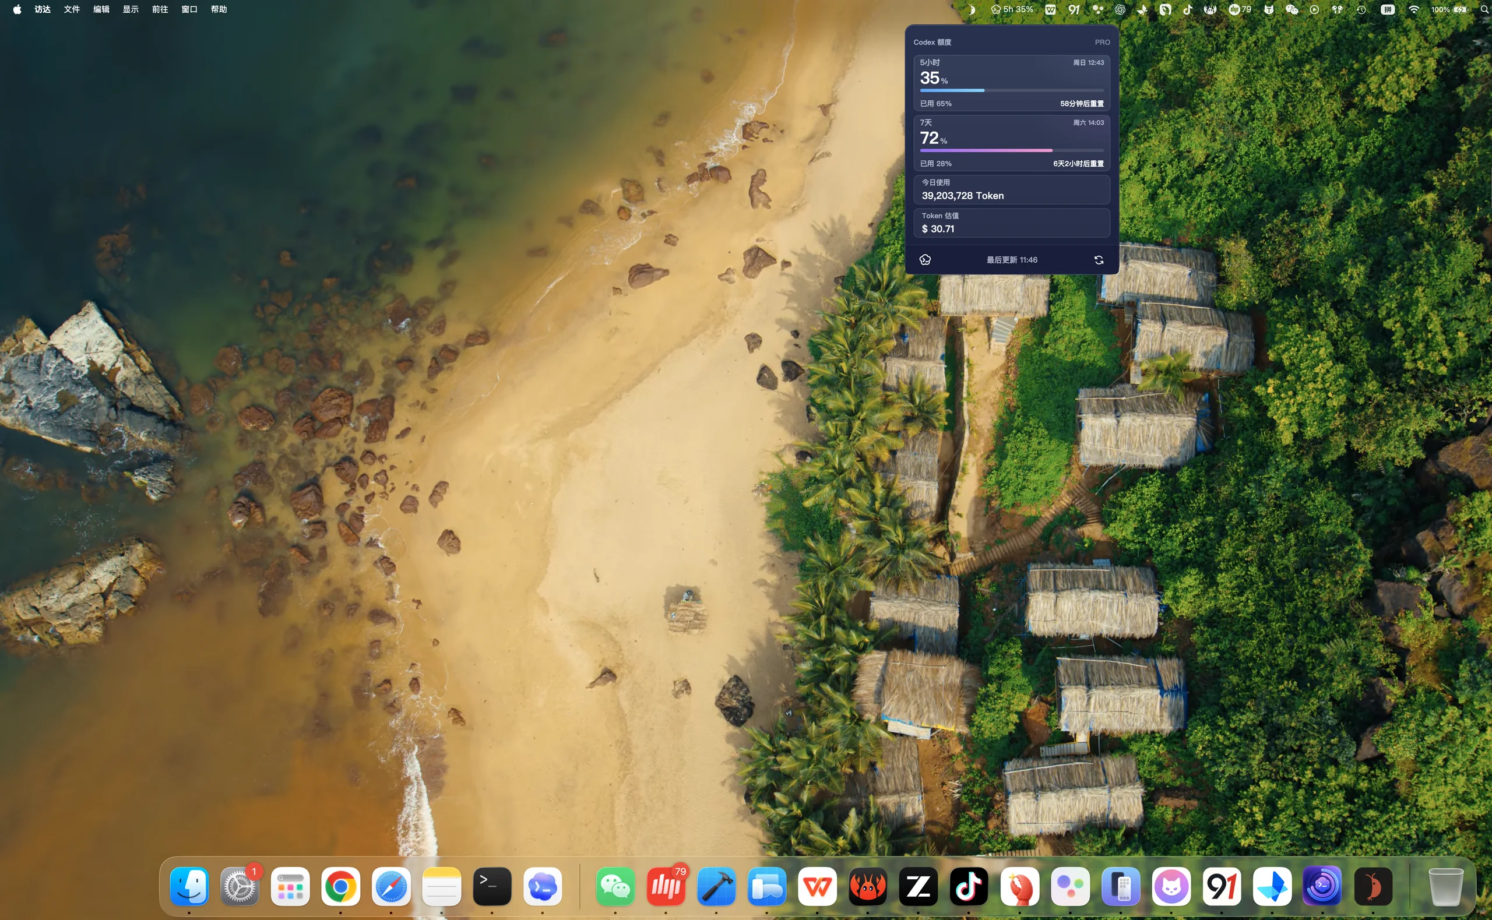Click the TikTok icon in the menu bar
Image resolution: width=1492 pixels, height=920 pixels.
click(x=1187, y=9)
